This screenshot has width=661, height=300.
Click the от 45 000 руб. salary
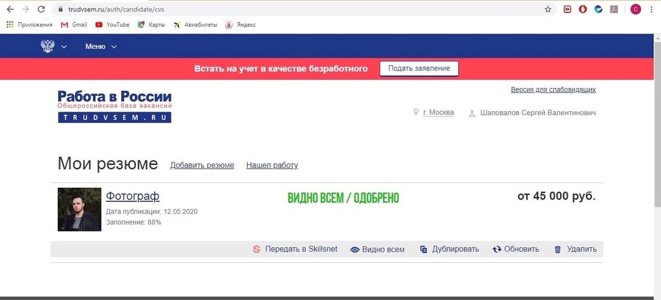pos(556,196)
